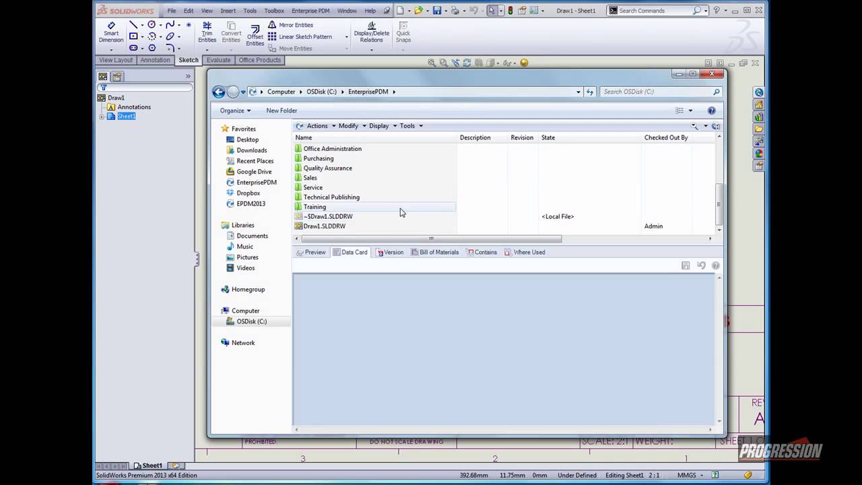
Task: Click the Search Commands field
Action: pyautogui.click(x=655, y=11)
